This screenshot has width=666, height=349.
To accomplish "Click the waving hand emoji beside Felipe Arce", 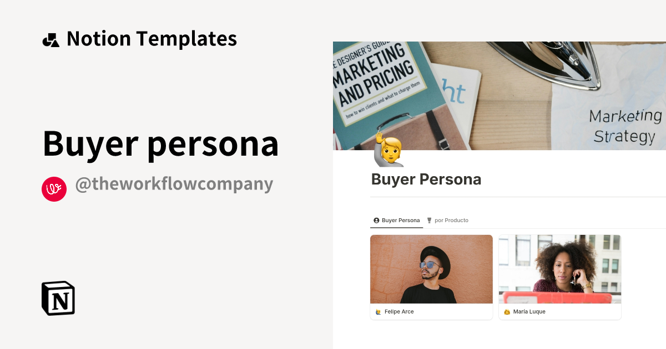I will (x=377, y=311).
